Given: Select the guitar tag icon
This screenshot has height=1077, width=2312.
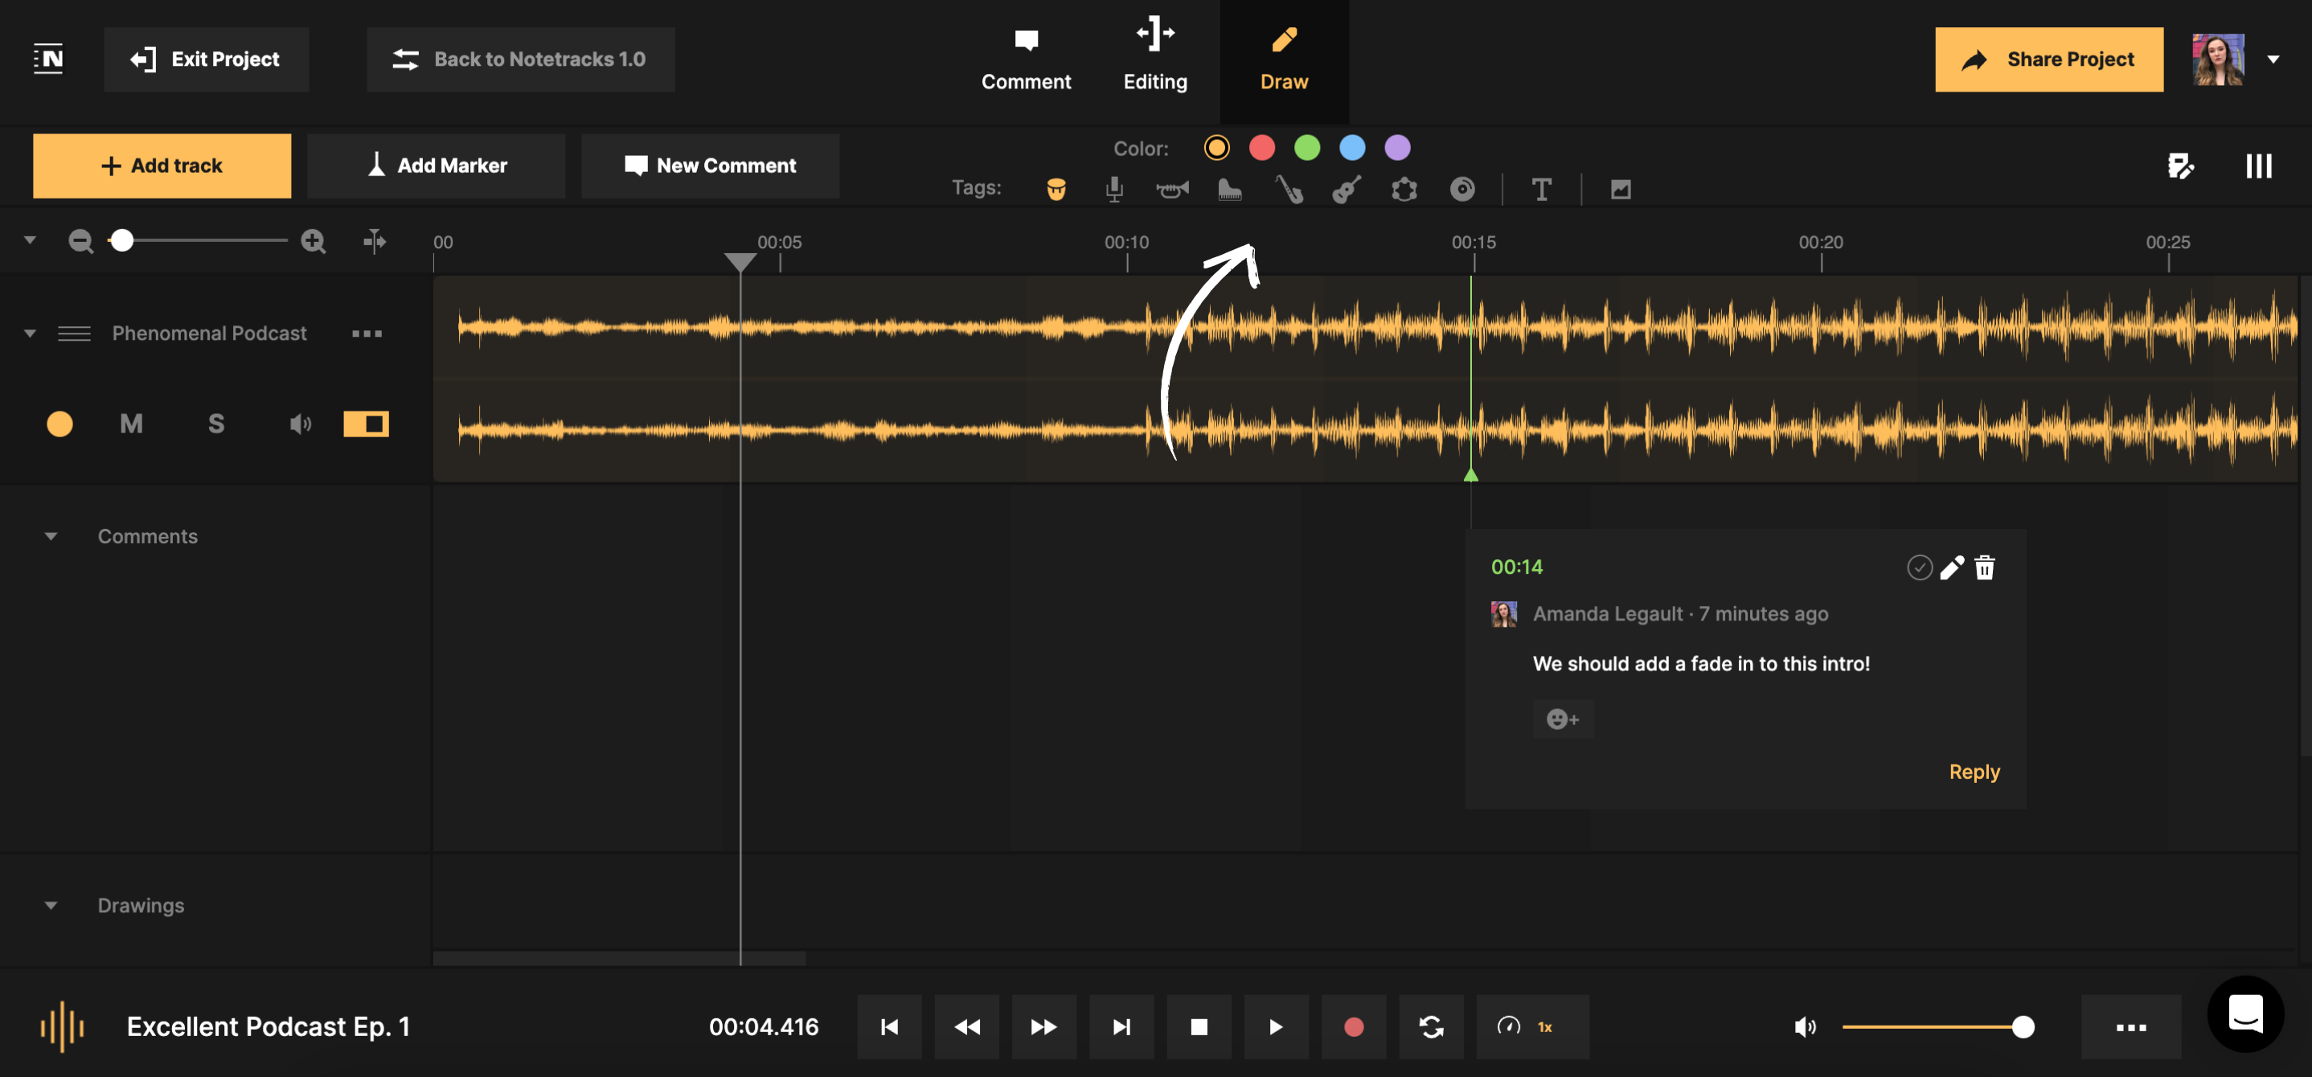Looking at the screenshot, I should point(1346,190).
